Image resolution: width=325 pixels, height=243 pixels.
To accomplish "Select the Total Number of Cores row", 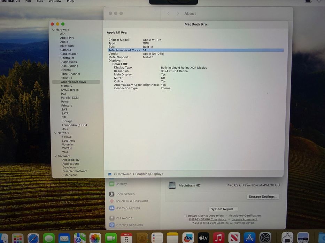I will point(196,50).
